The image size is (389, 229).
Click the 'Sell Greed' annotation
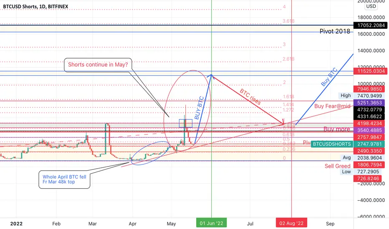338,166
